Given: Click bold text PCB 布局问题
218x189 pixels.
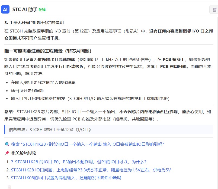Looking at the screenshot, I should (x=173, y=67).
